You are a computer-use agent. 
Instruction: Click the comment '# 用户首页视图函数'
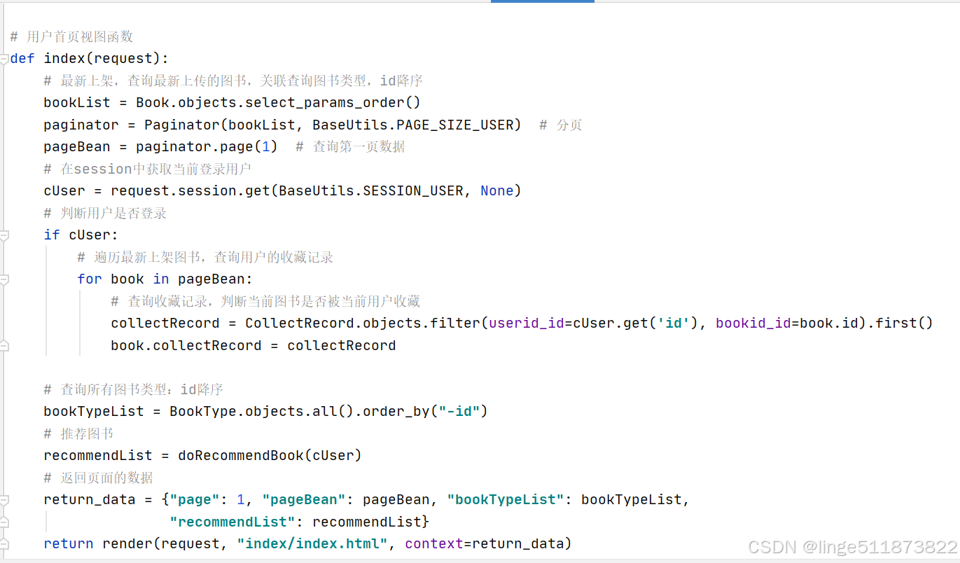point(71,36)
